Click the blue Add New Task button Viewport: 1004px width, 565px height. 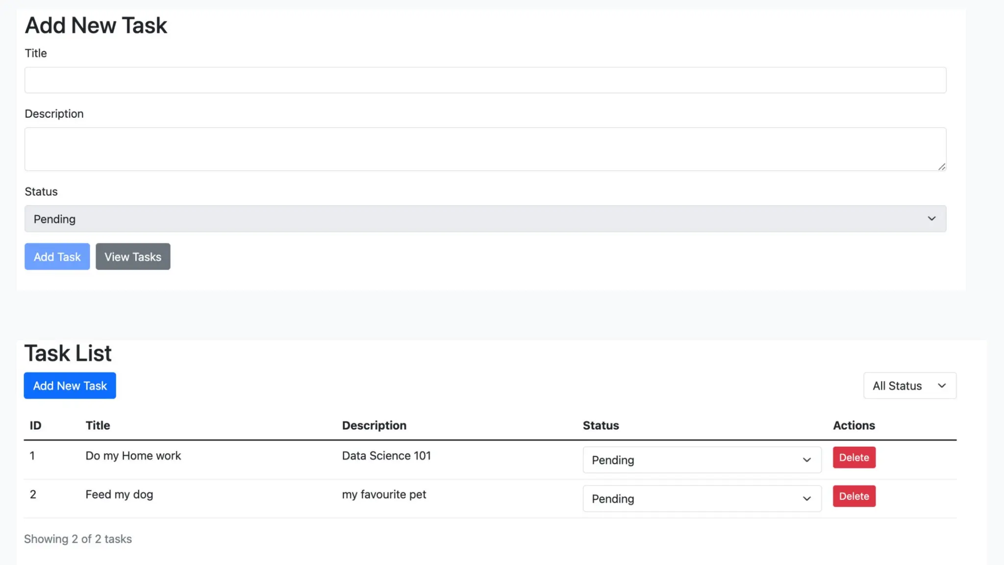coord(70,385)
